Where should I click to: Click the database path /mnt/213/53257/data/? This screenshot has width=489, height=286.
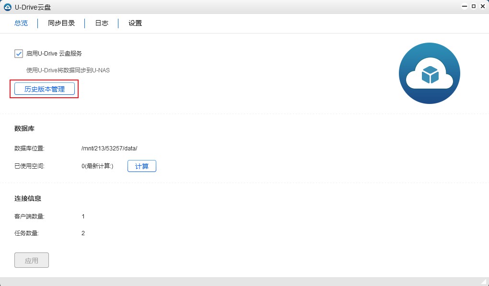pyautogui.click(x=109, y=149)
